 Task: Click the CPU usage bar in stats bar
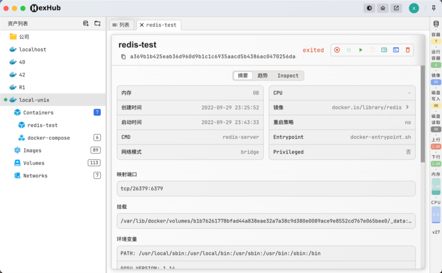[436, 215]
